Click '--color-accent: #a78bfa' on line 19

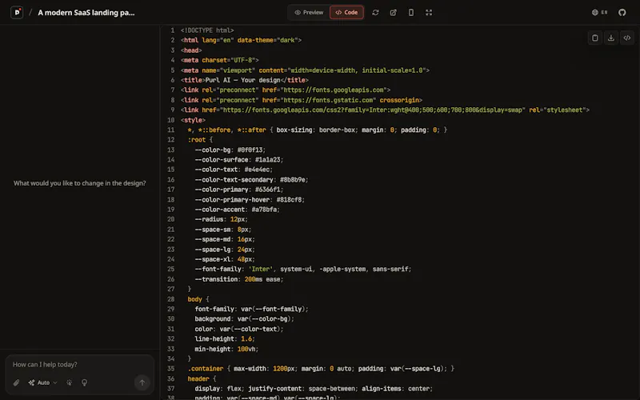[238, 210]
